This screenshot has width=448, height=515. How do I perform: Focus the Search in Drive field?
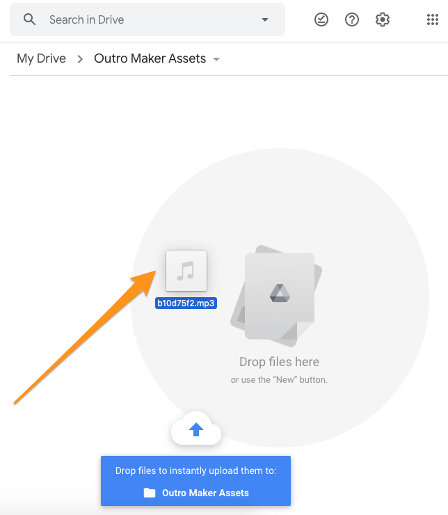(x=147, y=19)
